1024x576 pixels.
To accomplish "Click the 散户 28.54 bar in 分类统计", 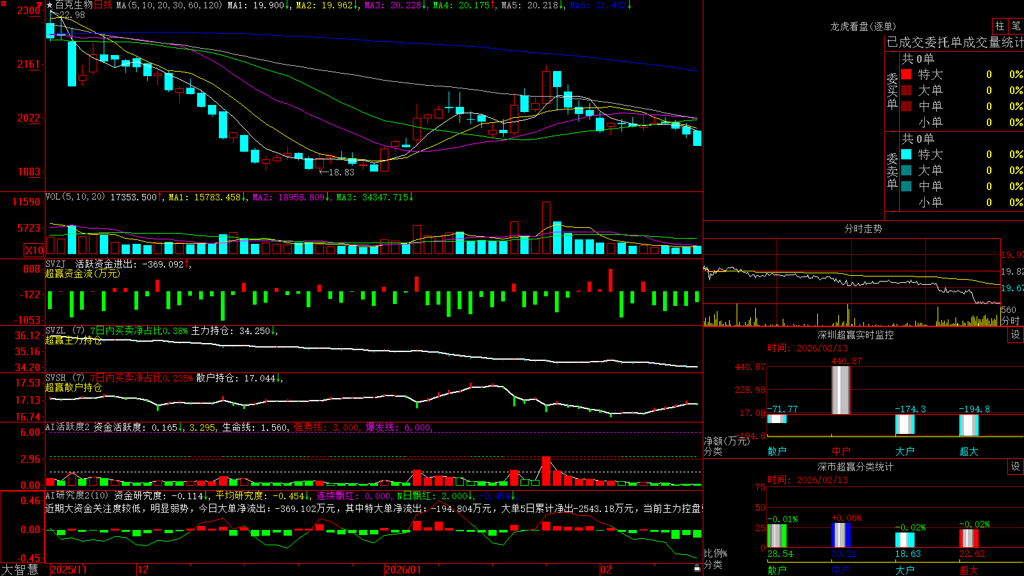I will click(777, 536).
